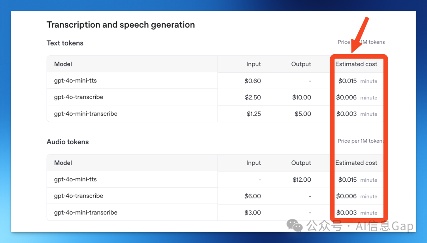427x243 pixels.
Task: Select gpt-4o-transcribe row in Text tokens table
Action: pyautogui.click(x=79, y=97)
